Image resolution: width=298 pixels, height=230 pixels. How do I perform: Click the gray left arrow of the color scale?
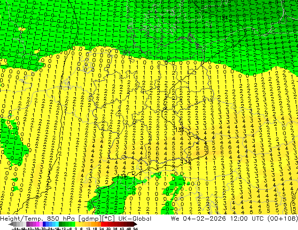coord(10,224)
